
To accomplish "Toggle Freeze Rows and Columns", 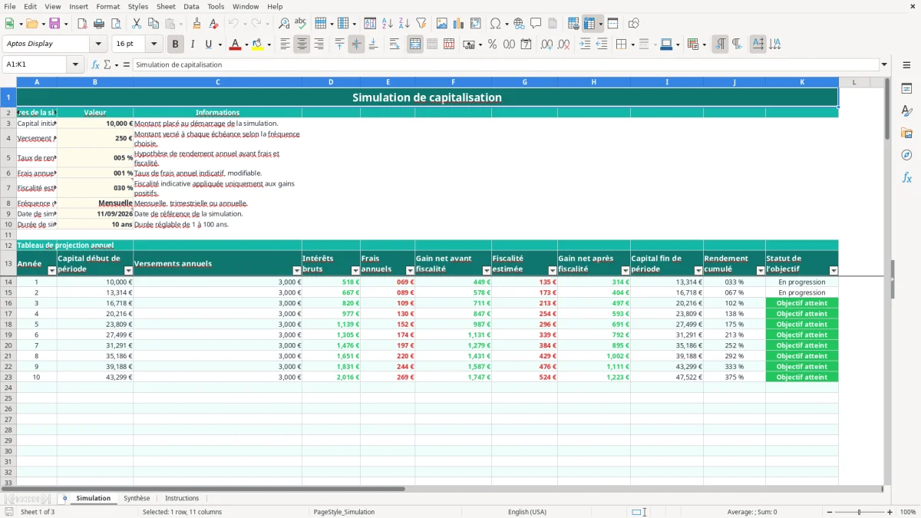I will tap(589, 24).
